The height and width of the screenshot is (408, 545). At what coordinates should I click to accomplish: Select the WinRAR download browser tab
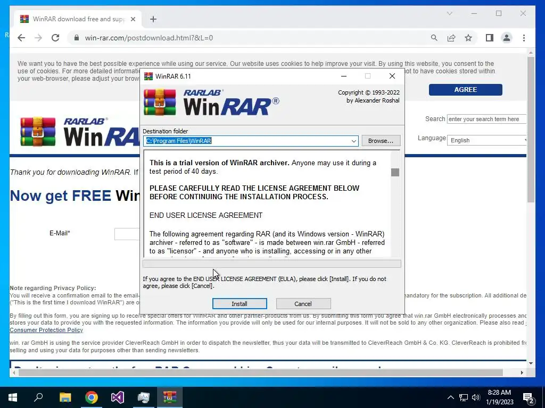(78, 19)
